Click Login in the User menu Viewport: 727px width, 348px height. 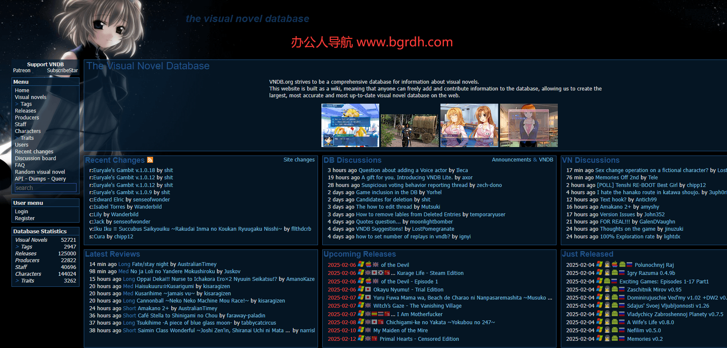tap(21, 212)
